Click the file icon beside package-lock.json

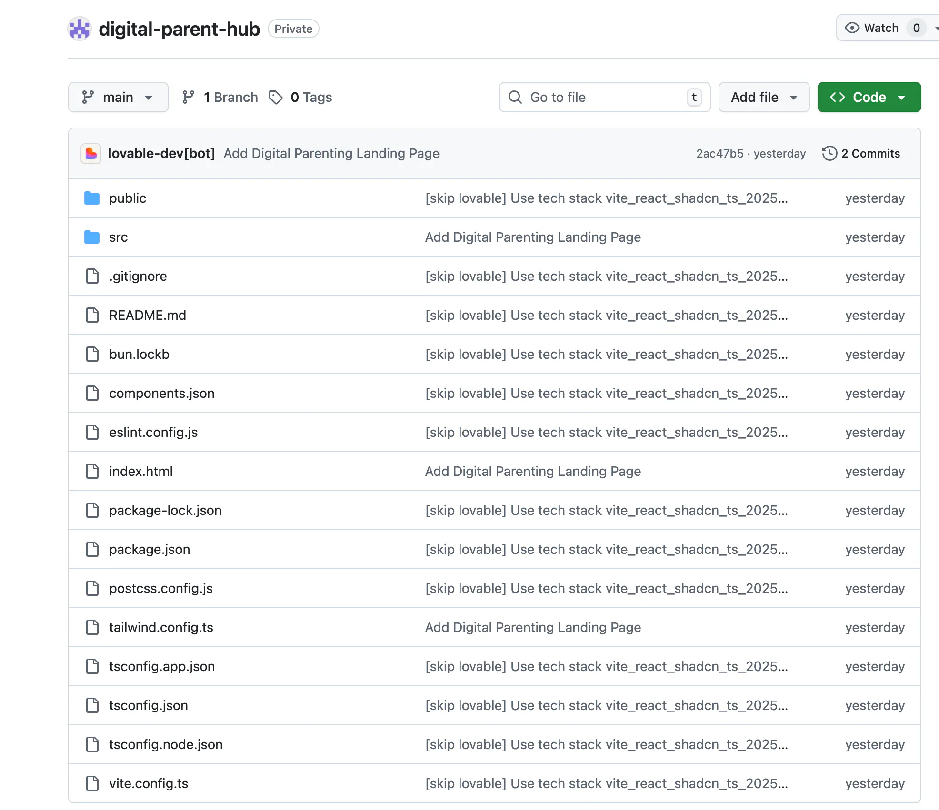click(92, 510)
